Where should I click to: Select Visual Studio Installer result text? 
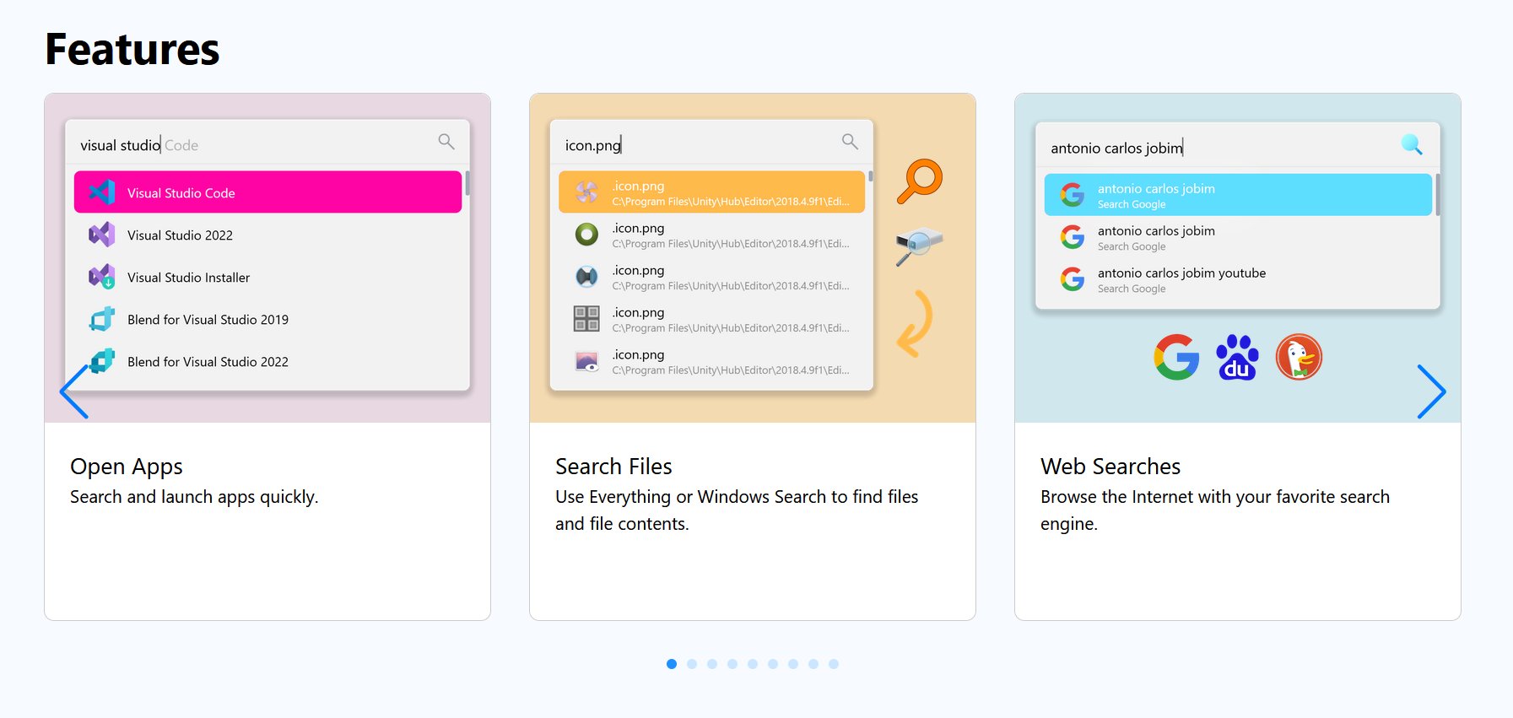point(188,278)
